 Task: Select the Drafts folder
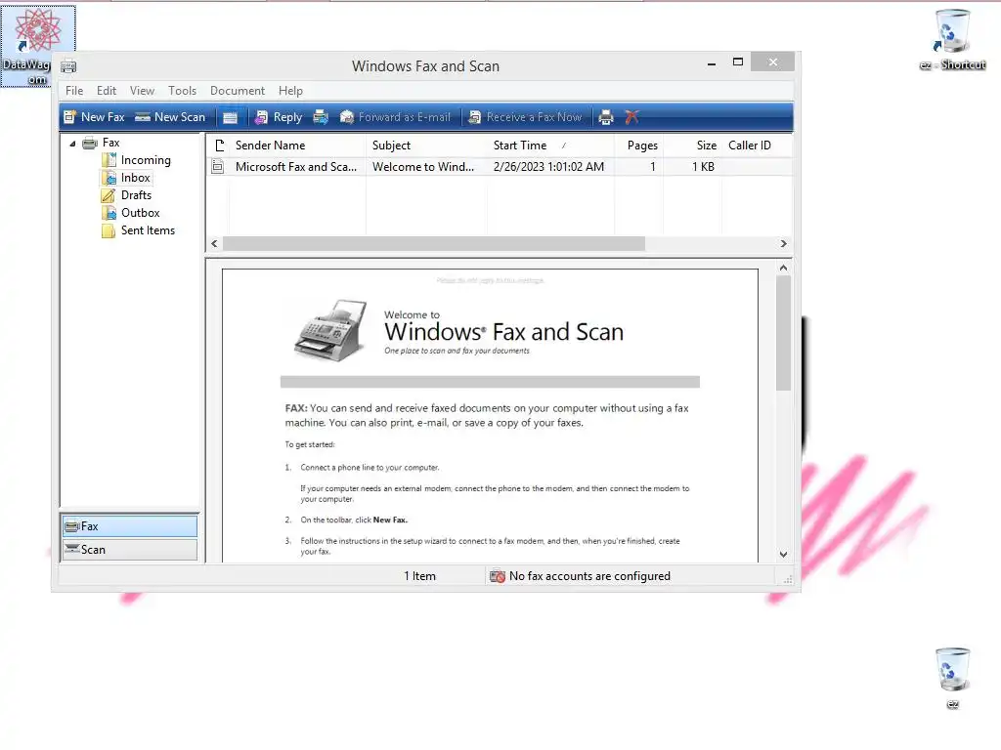pyautogui.click(x=136, y=195)
